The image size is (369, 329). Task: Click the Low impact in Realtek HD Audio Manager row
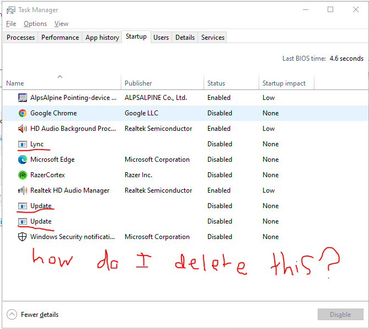[269, 190]
